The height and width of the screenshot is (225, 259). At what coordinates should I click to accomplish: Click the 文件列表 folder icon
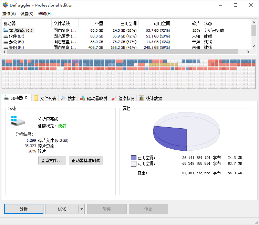(x=36, y=98)
